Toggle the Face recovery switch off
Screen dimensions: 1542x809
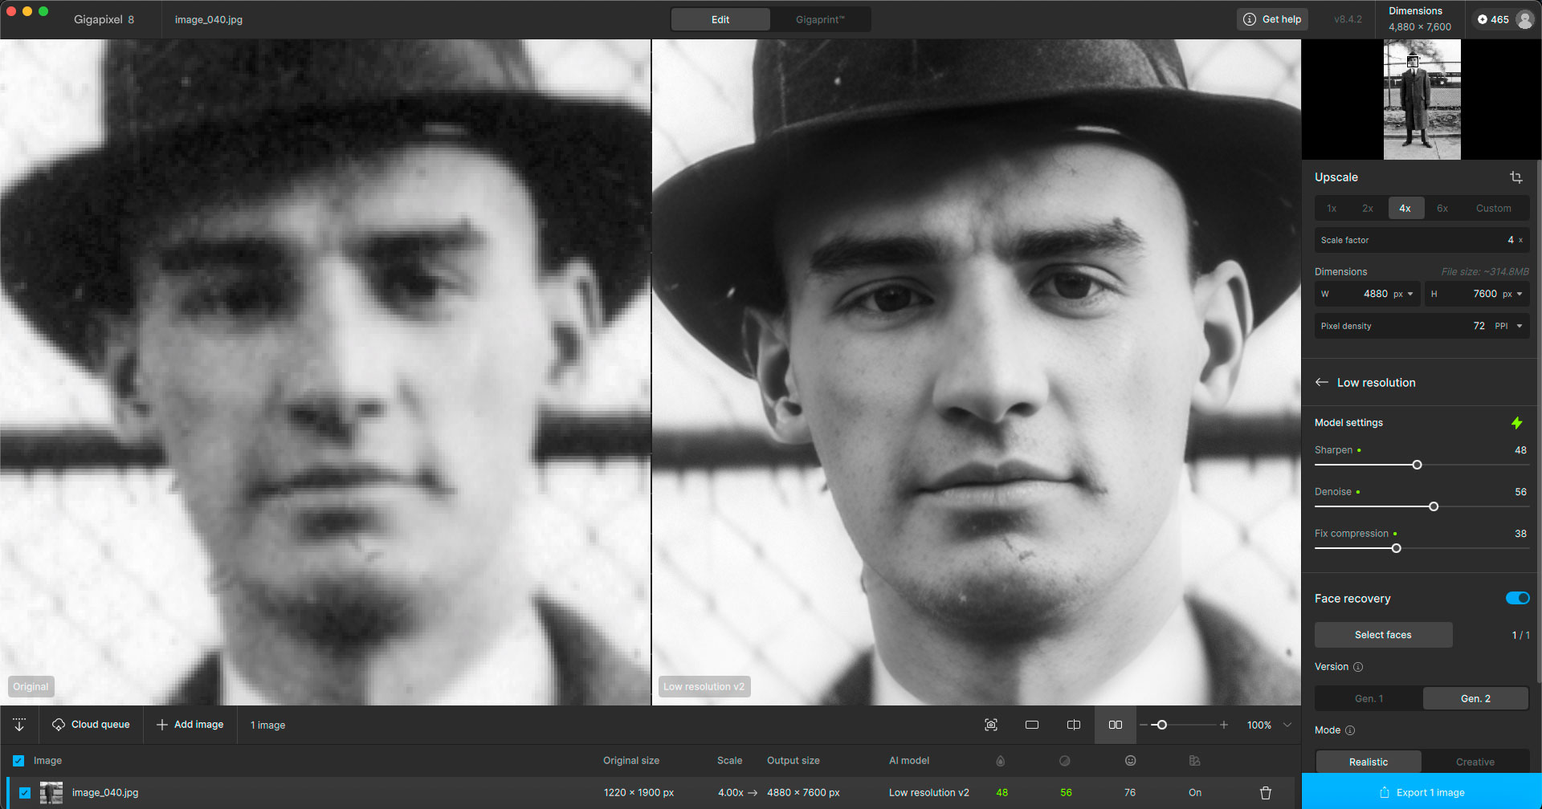click(x=1517, y=598)
